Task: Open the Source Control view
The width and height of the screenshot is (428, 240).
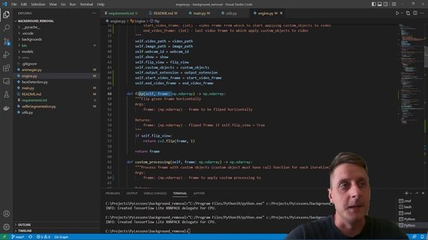Action: [6, 41]
